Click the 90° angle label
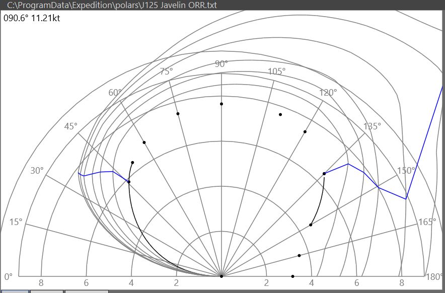The image size is (445, 293). (x=221, y=64)
